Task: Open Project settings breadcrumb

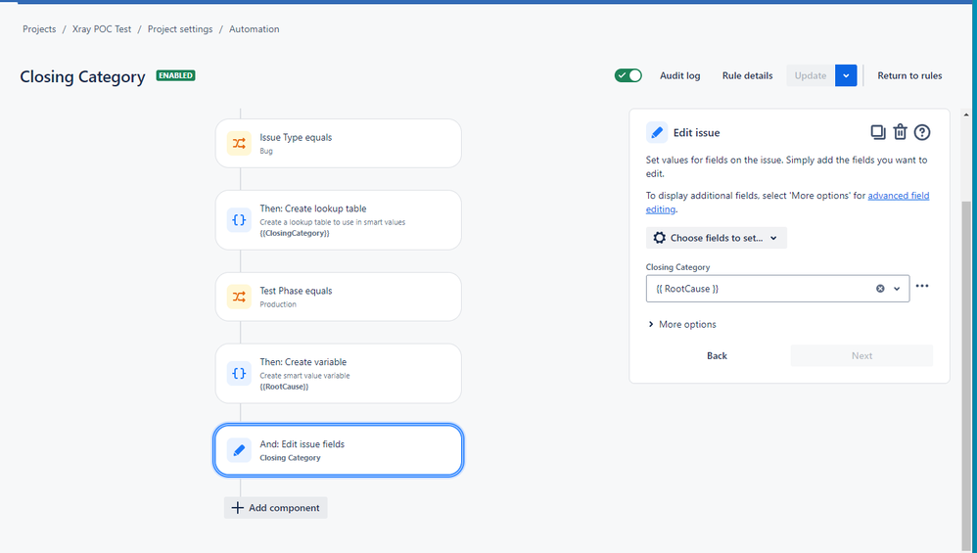Action: [180, 29]
